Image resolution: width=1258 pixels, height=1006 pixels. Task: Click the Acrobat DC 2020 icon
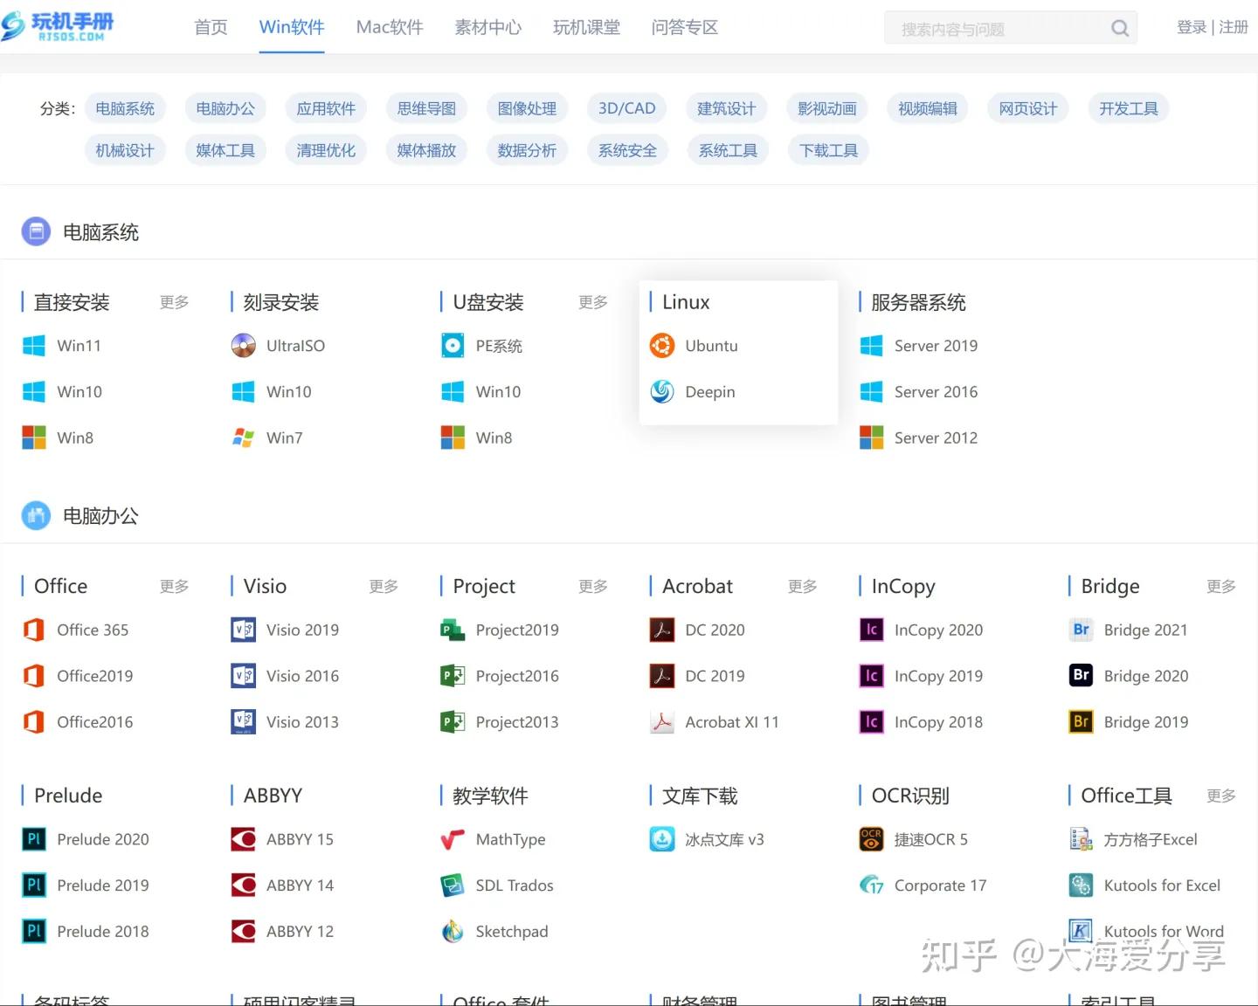(x=662, y=630)
